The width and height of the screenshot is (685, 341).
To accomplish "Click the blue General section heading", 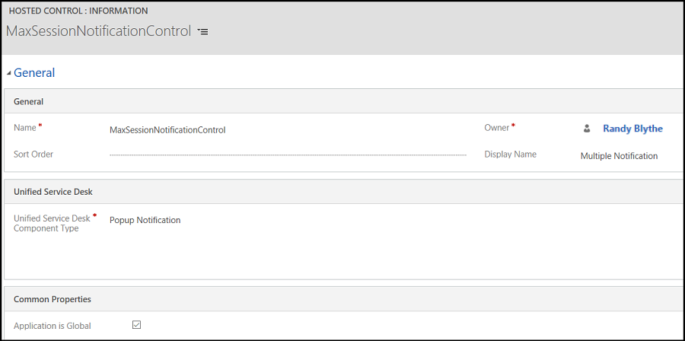I will pos(34,72).
